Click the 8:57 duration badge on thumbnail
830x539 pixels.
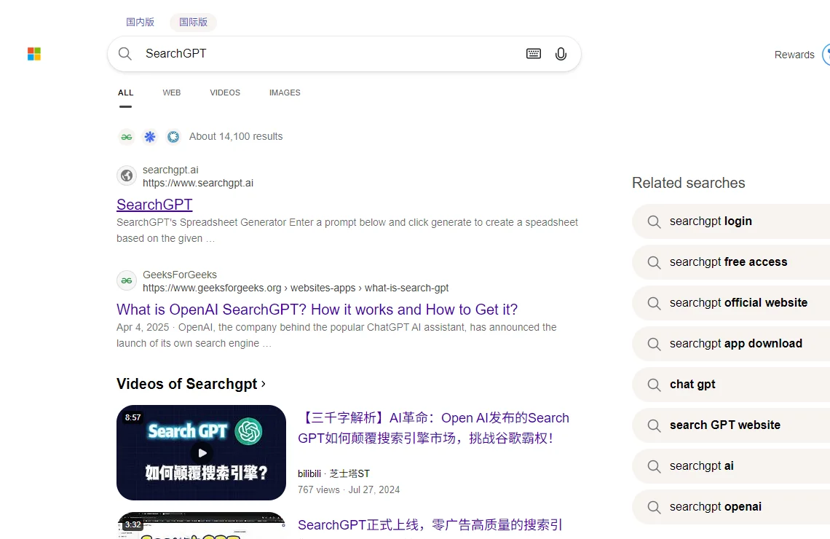coord(133,417)
